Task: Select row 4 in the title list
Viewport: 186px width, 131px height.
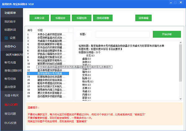Action: 48,44
